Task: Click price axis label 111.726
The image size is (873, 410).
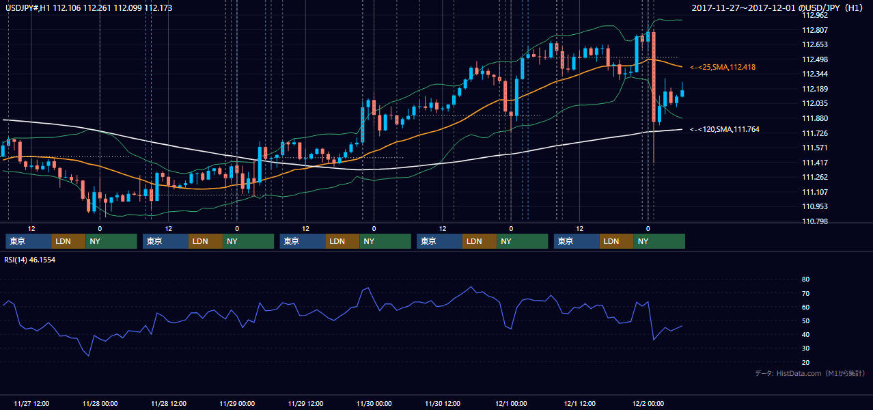Action: click(x=814, y=133)
